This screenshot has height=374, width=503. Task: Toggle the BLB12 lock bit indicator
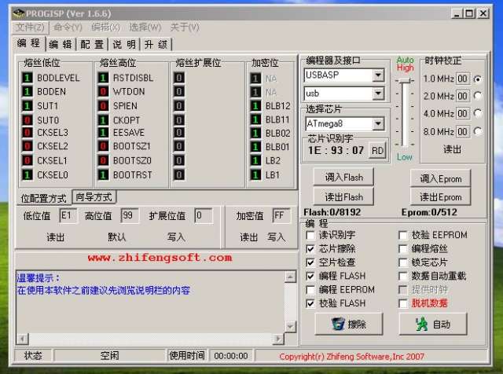(x=255, y=105)
